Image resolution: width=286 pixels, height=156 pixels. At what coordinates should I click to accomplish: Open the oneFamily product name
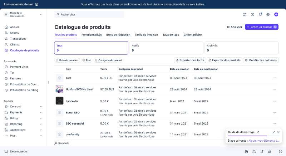[x=73, y=135]
